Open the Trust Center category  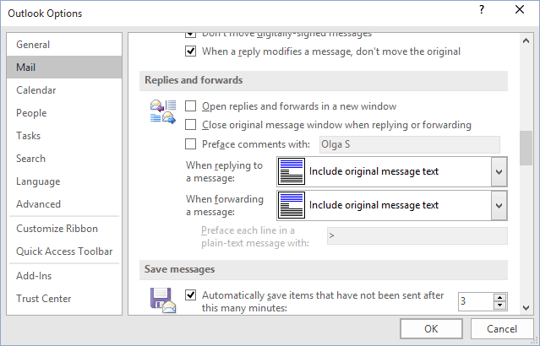click(64, 299)
